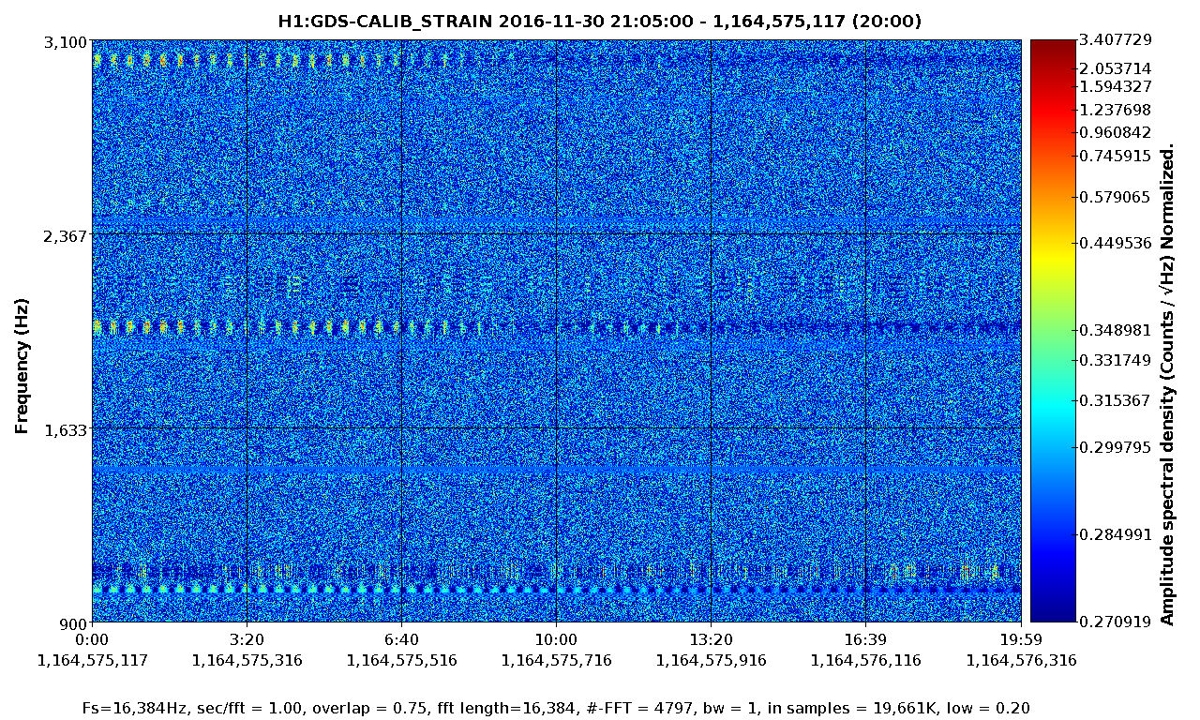Click the colorbar value 2.053714
This screenshot has height=720, width=1200.
pos(1115,69)
